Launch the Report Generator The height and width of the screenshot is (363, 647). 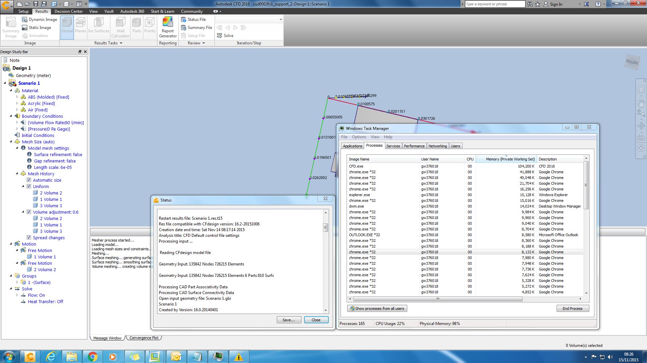tap(168, 28)
